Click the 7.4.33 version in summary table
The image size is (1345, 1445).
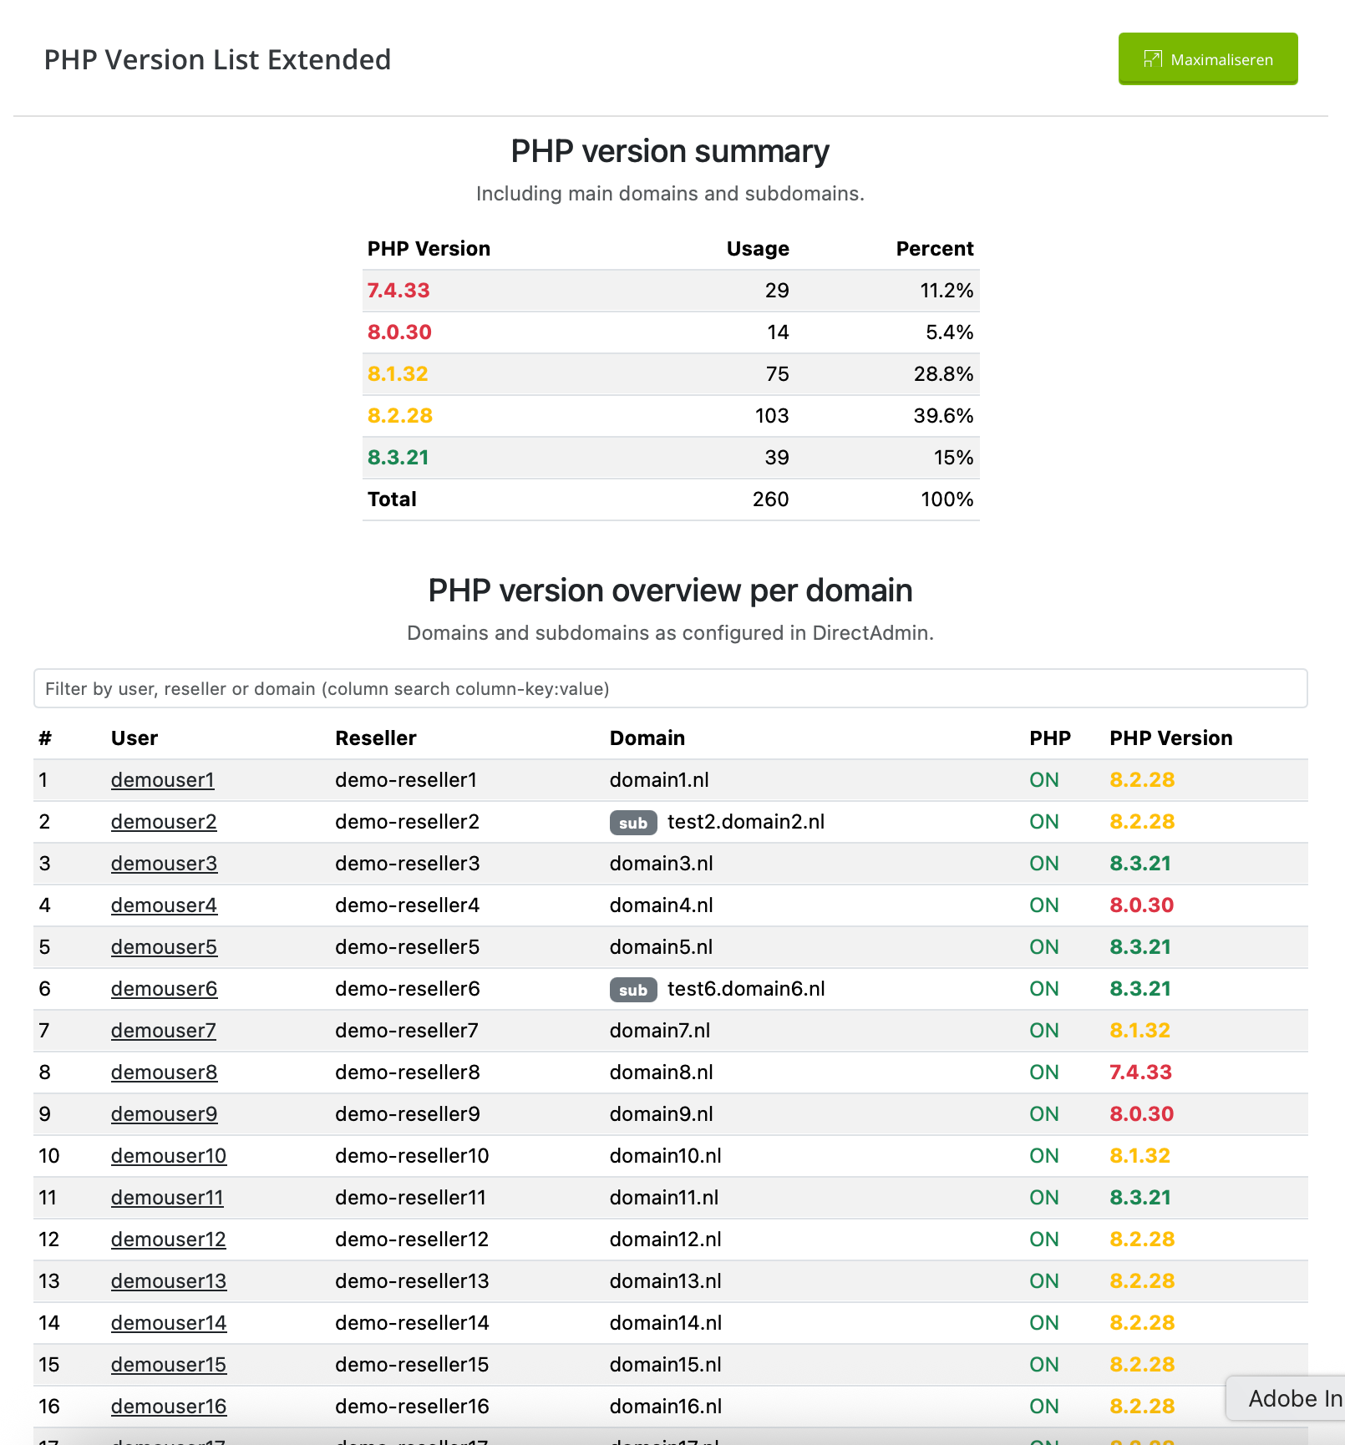pos(398,291)
